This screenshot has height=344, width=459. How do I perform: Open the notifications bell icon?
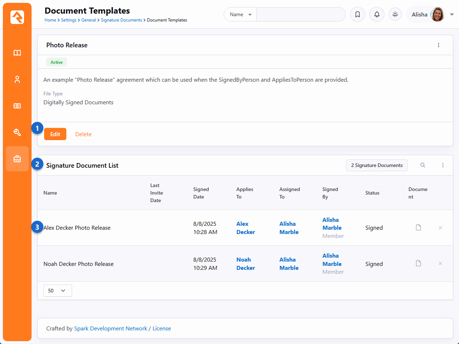click(377, 14)
